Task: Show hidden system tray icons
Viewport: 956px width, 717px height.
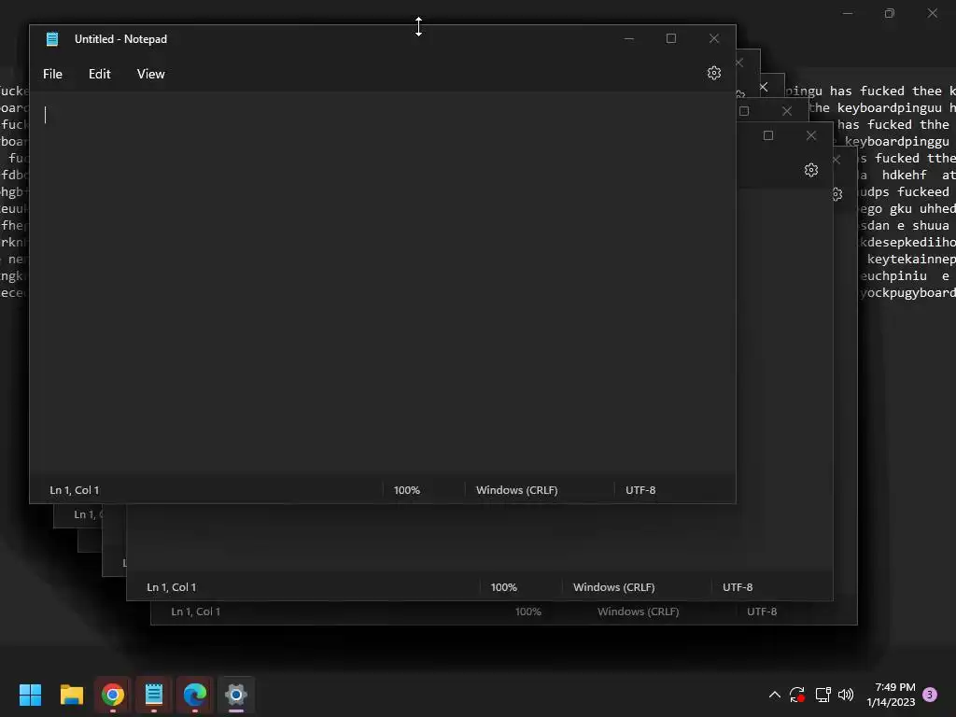Action: click(x=774, y=695)
